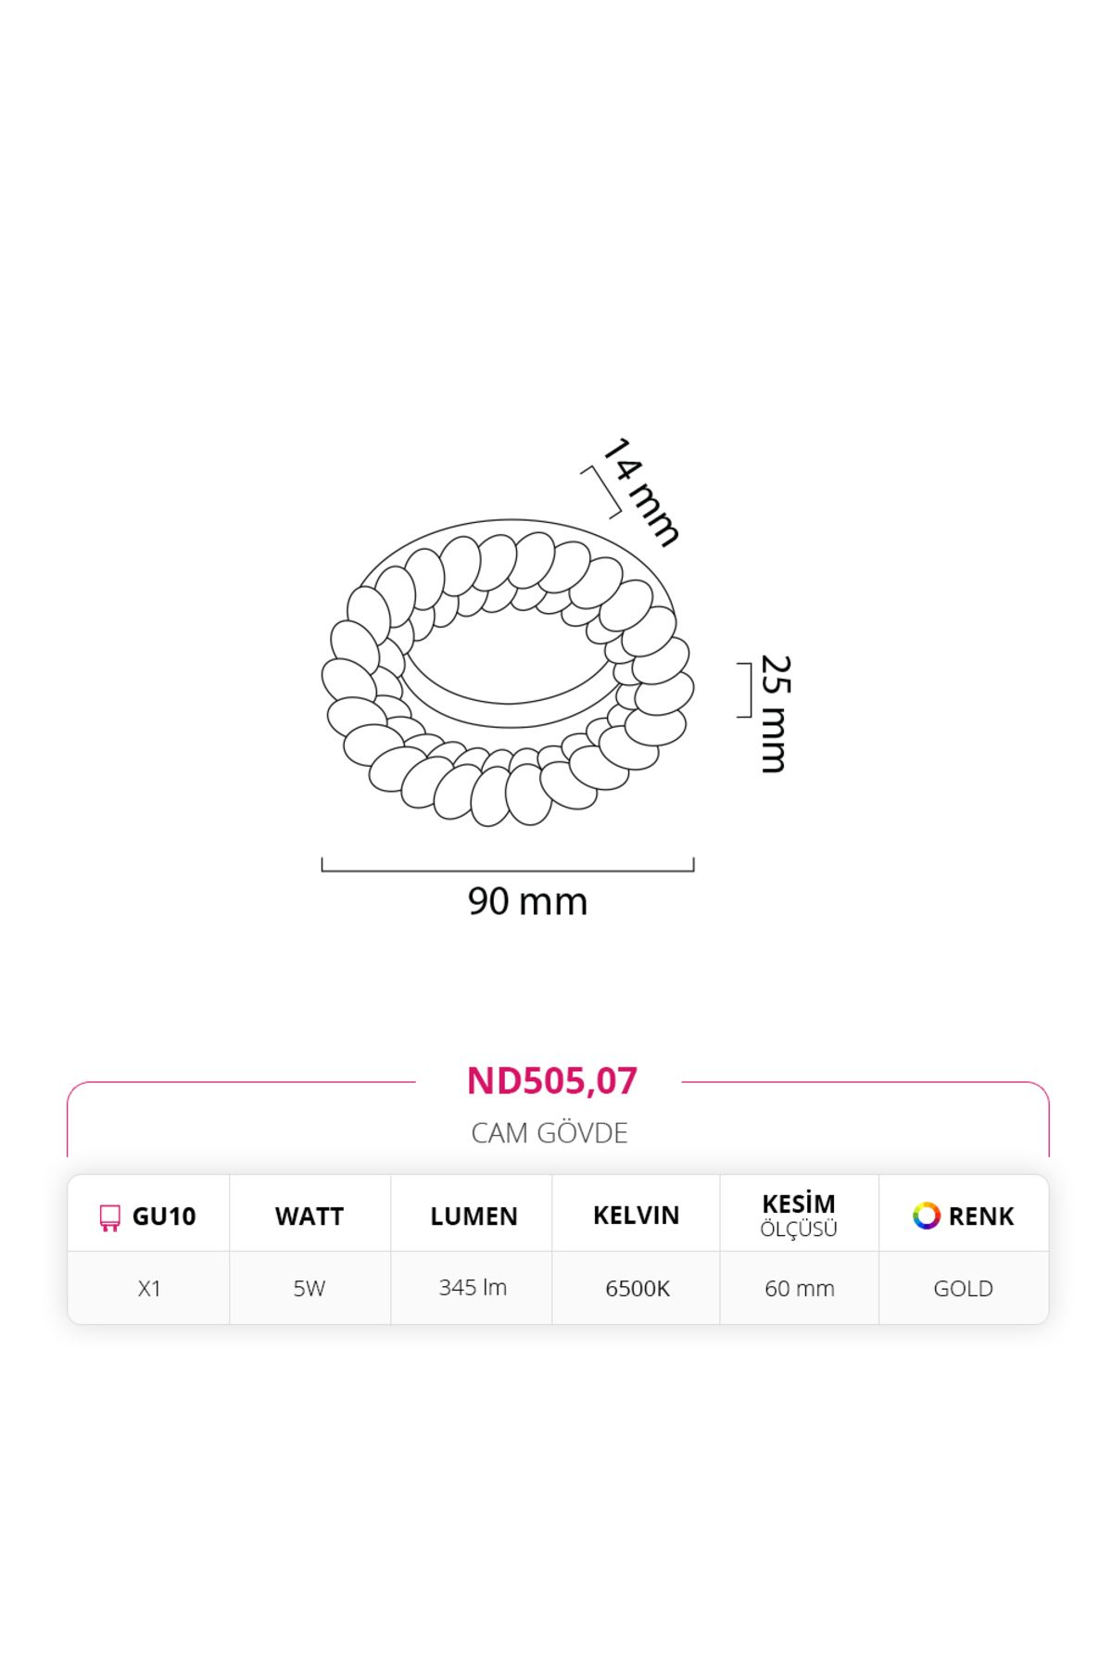Click the 14 mm angled dimension label

coord(641,492)
